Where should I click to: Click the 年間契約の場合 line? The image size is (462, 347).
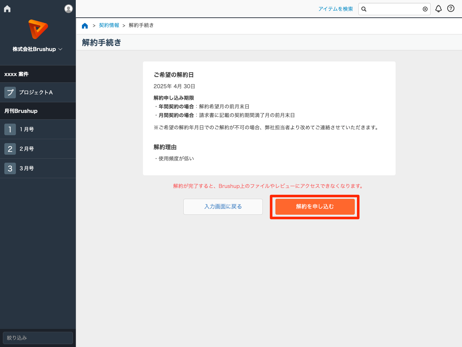[x=201, y=107]
